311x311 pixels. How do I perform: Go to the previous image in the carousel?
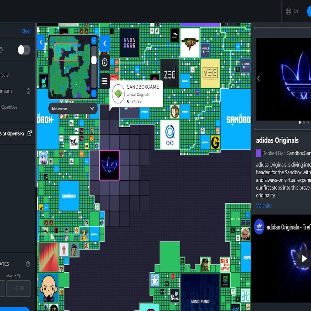258,79
